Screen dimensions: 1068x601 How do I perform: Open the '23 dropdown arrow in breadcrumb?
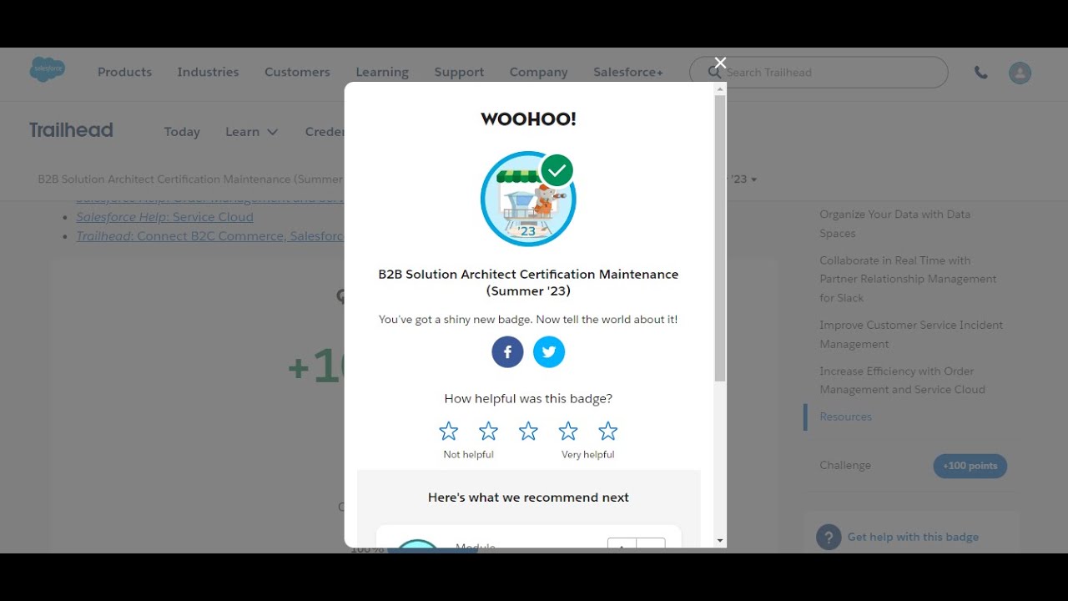coord(753,180)
